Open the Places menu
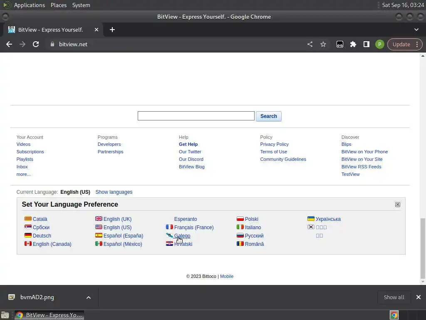 coord(58,5)
